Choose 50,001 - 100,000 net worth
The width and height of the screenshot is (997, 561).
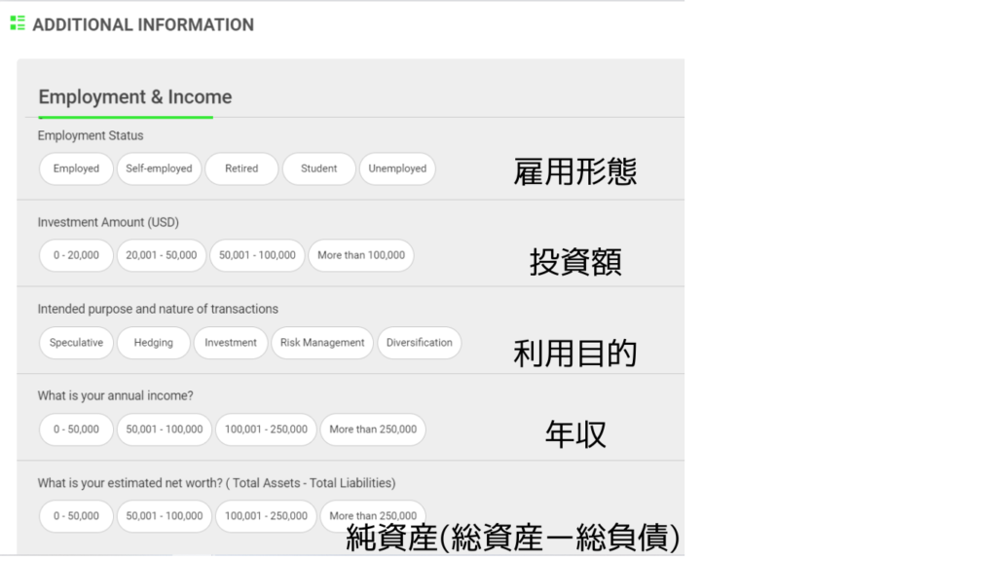point(164,516)
